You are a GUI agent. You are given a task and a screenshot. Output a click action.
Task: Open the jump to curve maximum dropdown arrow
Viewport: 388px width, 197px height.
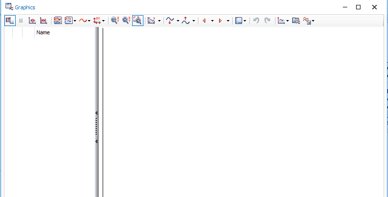[x=194, y=21]
